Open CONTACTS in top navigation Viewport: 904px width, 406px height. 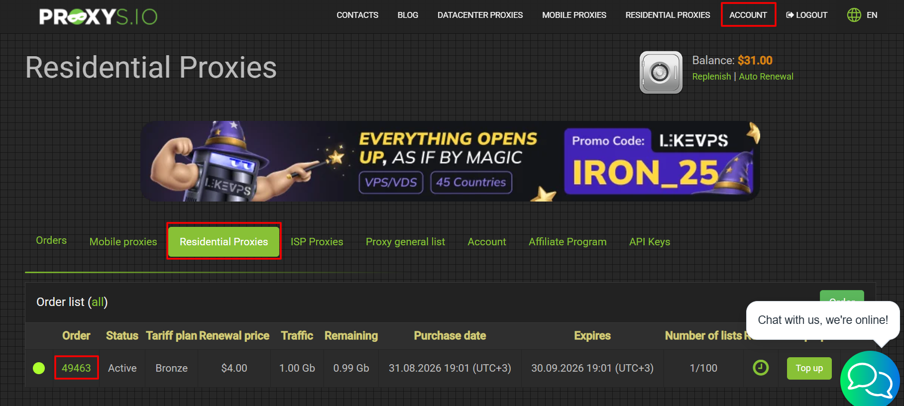coord(357,15)
